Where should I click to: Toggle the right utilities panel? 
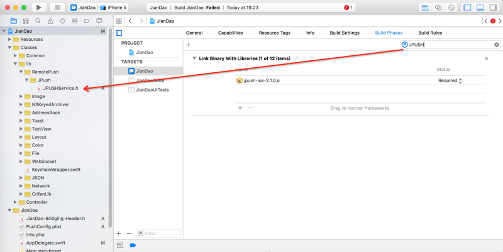pos(493,8)
